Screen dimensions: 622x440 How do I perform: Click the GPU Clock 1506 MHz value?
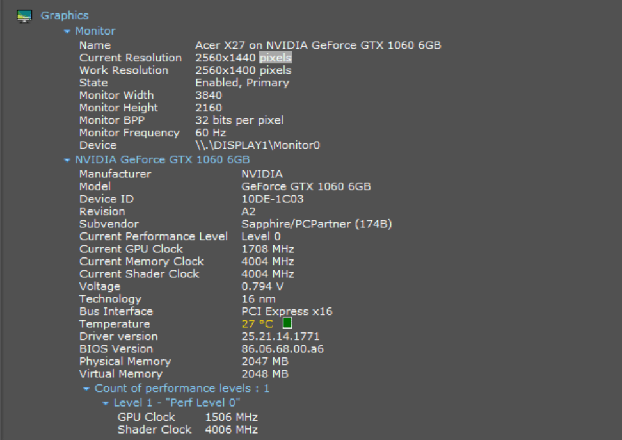coord(231,417)
